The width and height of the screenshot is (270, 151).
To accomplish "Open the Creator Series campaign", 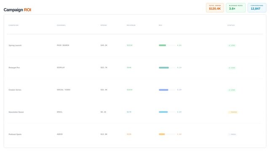I will 15,90.
